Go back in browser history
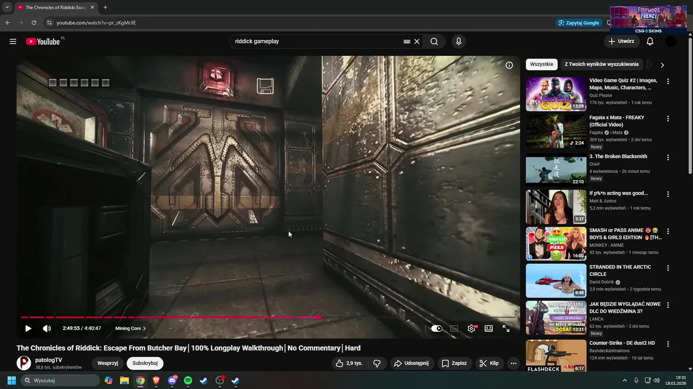The height and width of the screenshot is (389, 693). click(8, 23)
